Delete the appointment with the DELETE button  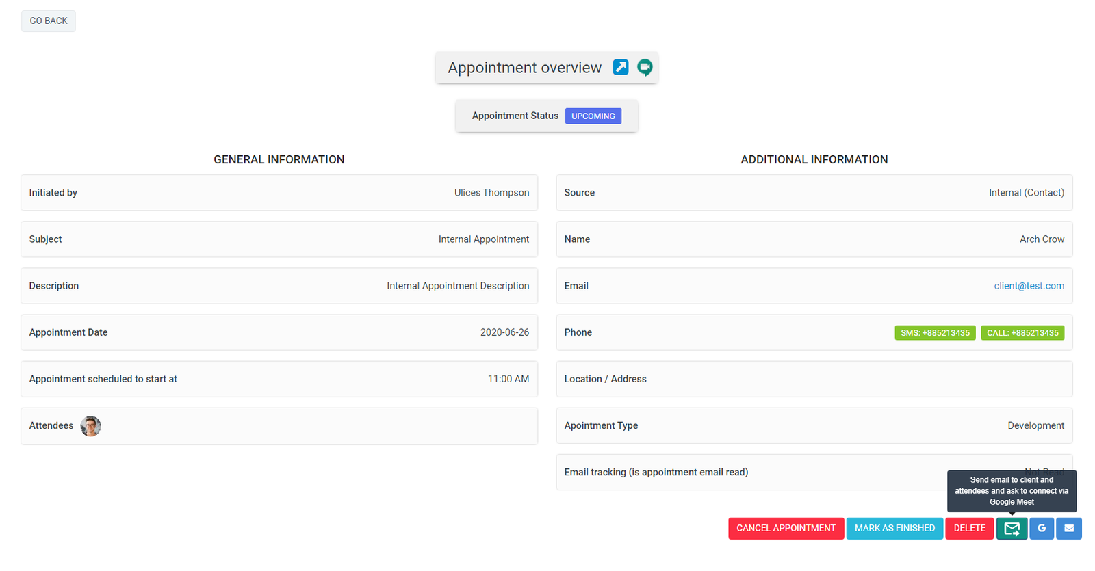pos(969,528)
